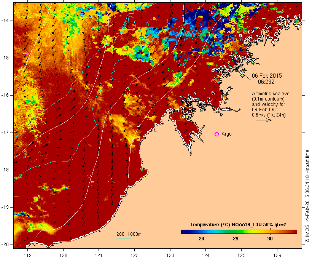
Task: Click the magenta Argo float marker near 119 longitude
Action: (x=28, y=54)
